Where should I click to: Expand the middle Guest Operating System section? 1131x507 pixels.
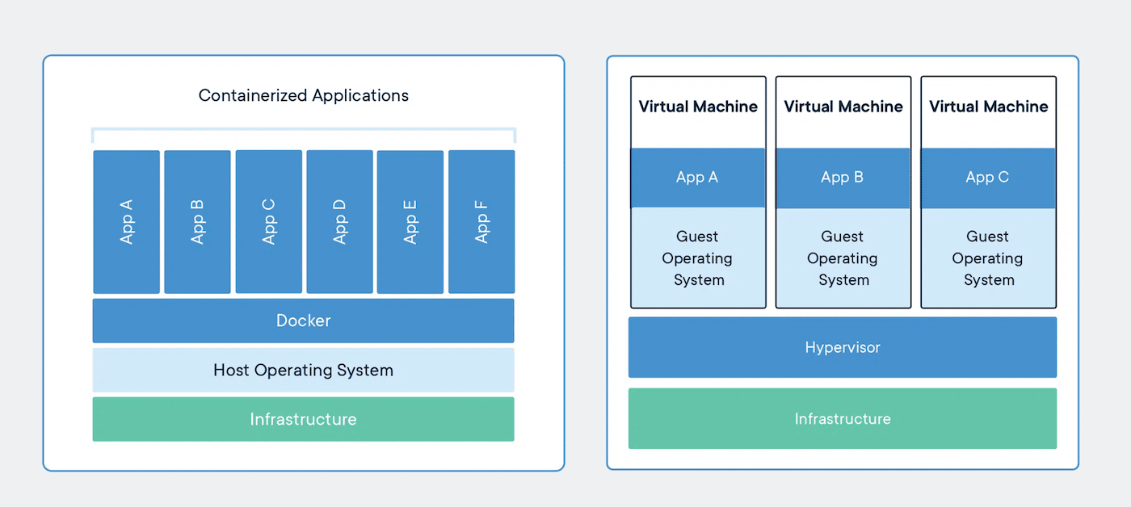pos(843,258)
